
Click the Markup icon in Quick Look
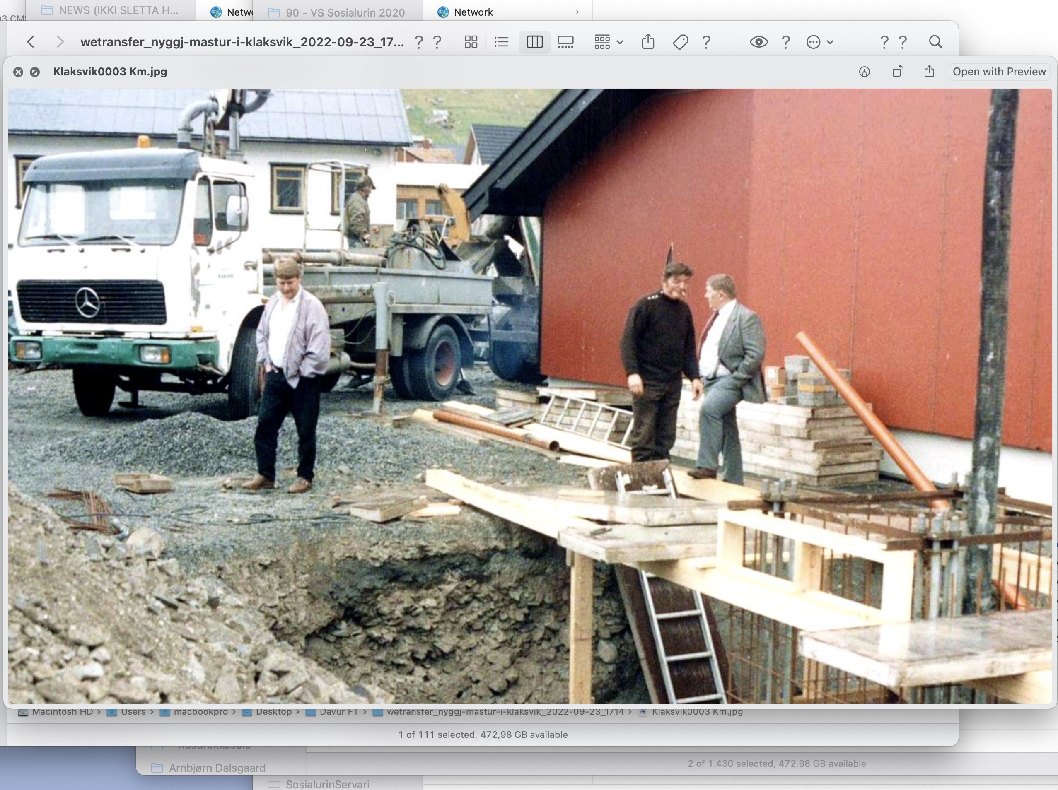tap(864, 72)
